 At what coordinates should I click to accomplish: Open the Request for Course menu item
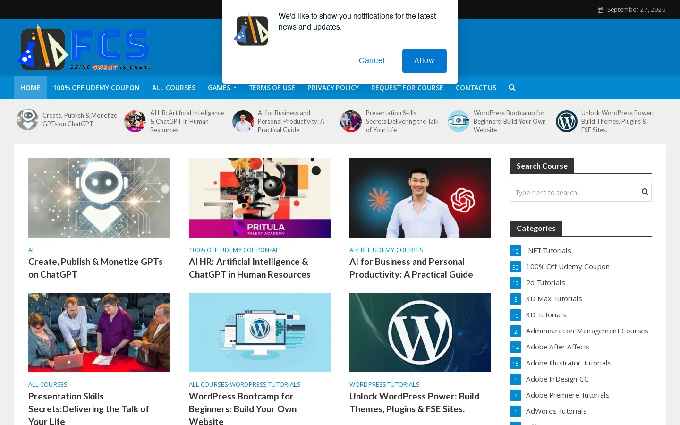click(407, 87)
